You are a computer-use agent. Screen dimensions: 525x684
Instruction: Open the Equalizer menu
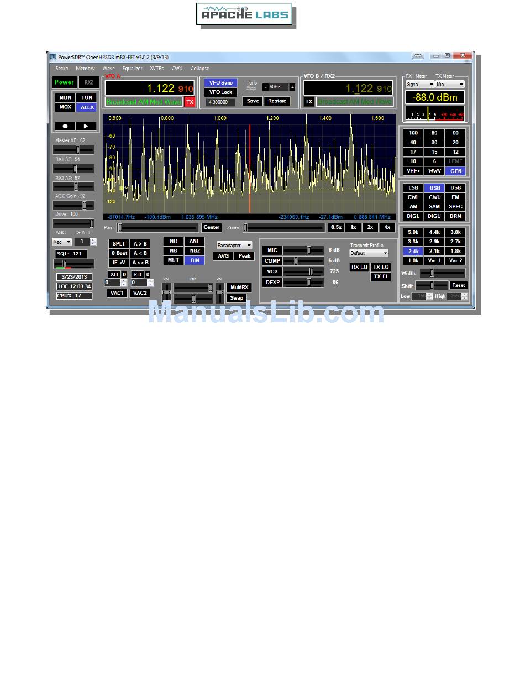[x=133, y=69]
